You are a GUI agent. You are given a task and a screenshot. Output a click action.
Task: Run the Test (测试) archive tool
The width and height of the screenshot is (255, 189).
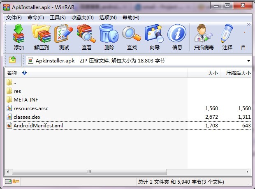coord(64,33)
